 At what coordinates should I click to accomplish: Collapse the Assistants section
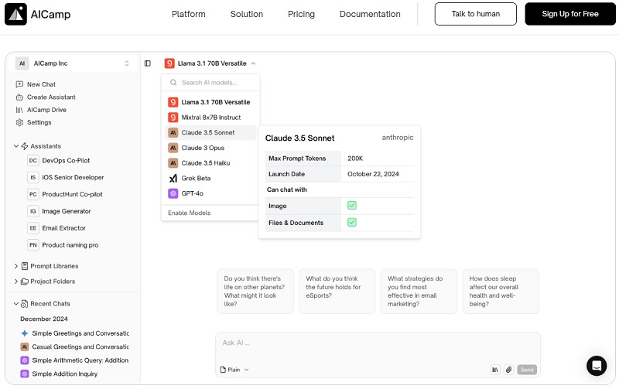16,146
